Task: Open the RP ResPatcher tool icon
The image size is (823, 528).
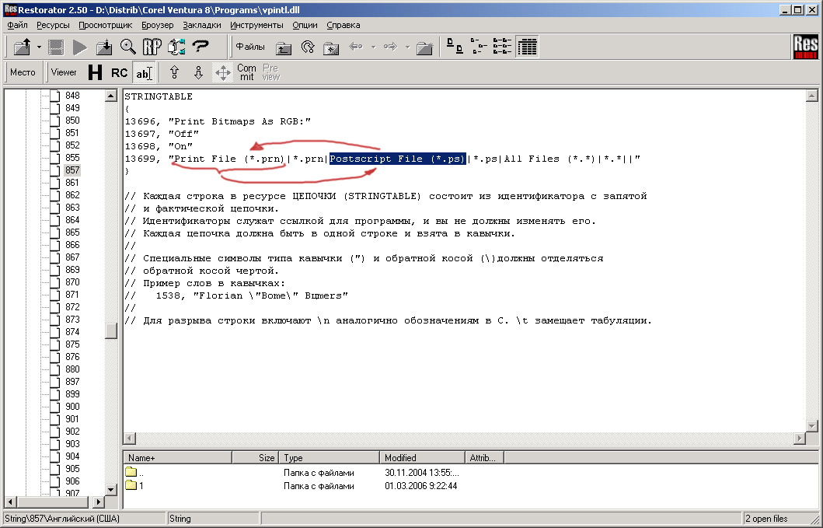Action: 152,47
